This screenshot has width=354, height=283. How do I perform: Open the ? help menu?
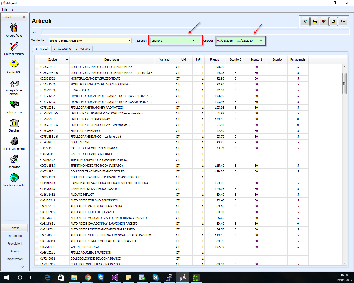(x=12, y=9)
